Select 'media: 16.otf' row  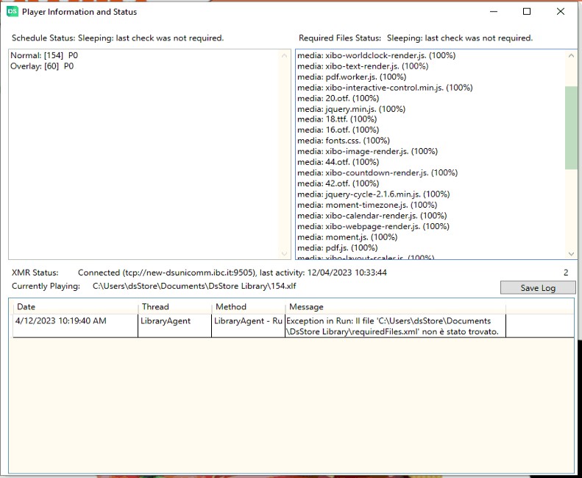pos(338,130)
